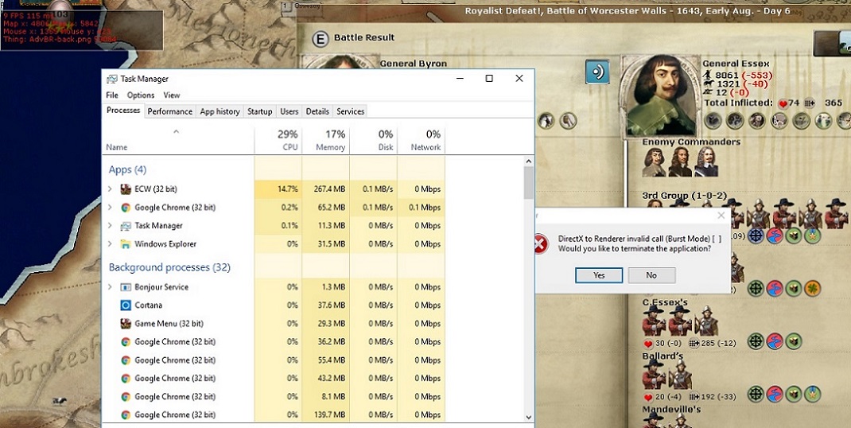Switch to the App history tab
The width and height of the screenshot is (851, 428).
click(x=220, y=111)
